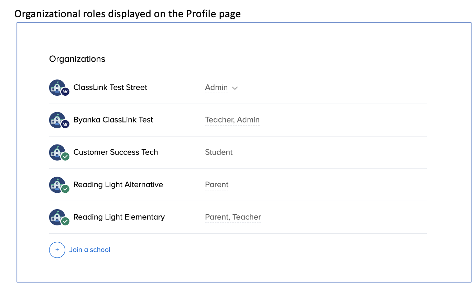Click the ClassLink Test Street school icon
The image size is (476, 287).
pos(57,87)
